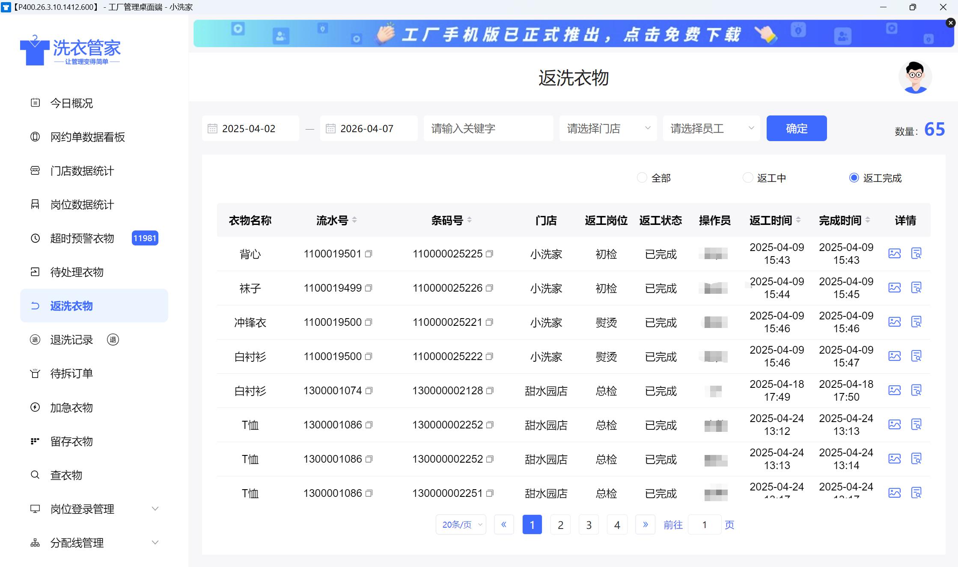Open the 请选择门店 dropdown
Image resolution: width=958 pixels, height=567 pixels.
[x=608, y=128]
